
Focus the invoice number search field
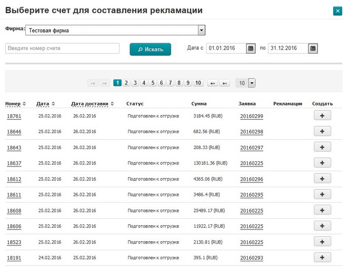click(62, 48)
